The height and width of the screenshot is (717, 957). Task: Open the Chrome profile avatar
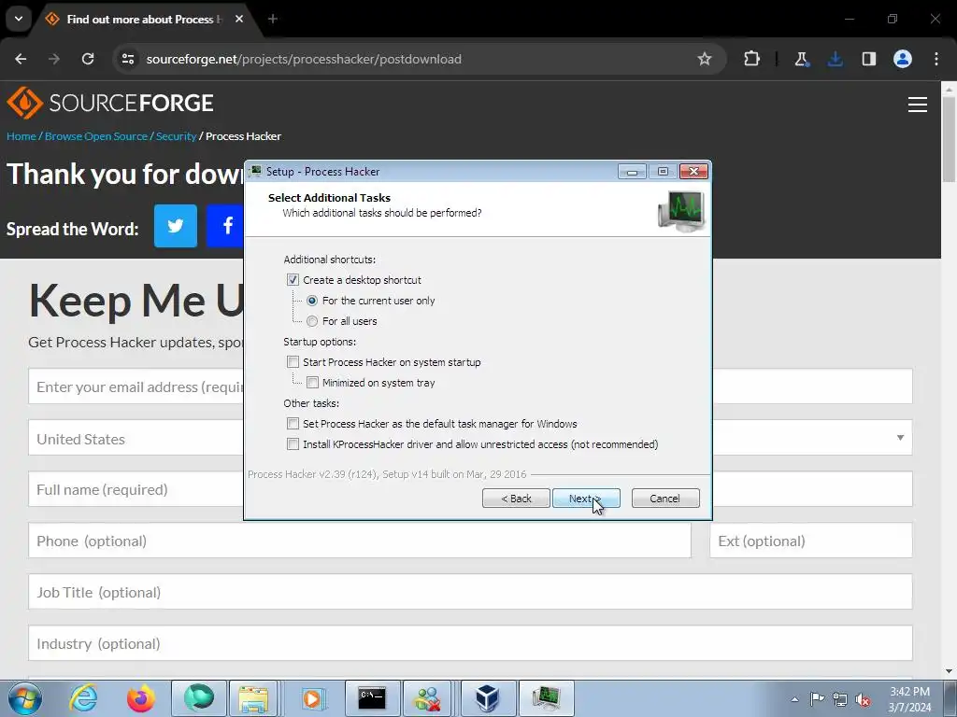pyautogui.click(x=903, y=59)
